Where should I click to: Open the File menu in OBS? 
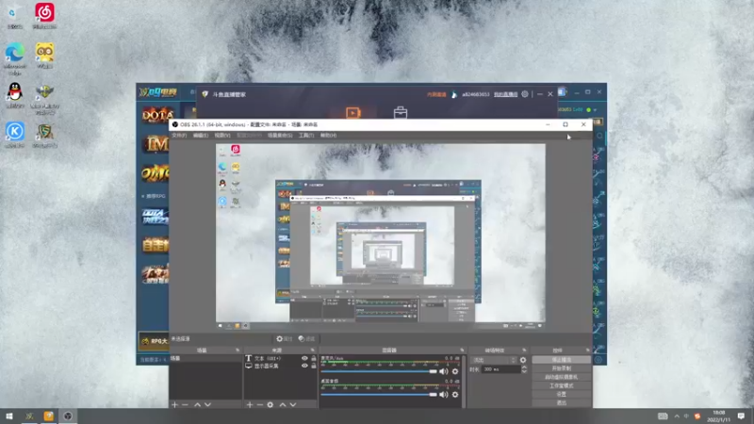[179, 136]
